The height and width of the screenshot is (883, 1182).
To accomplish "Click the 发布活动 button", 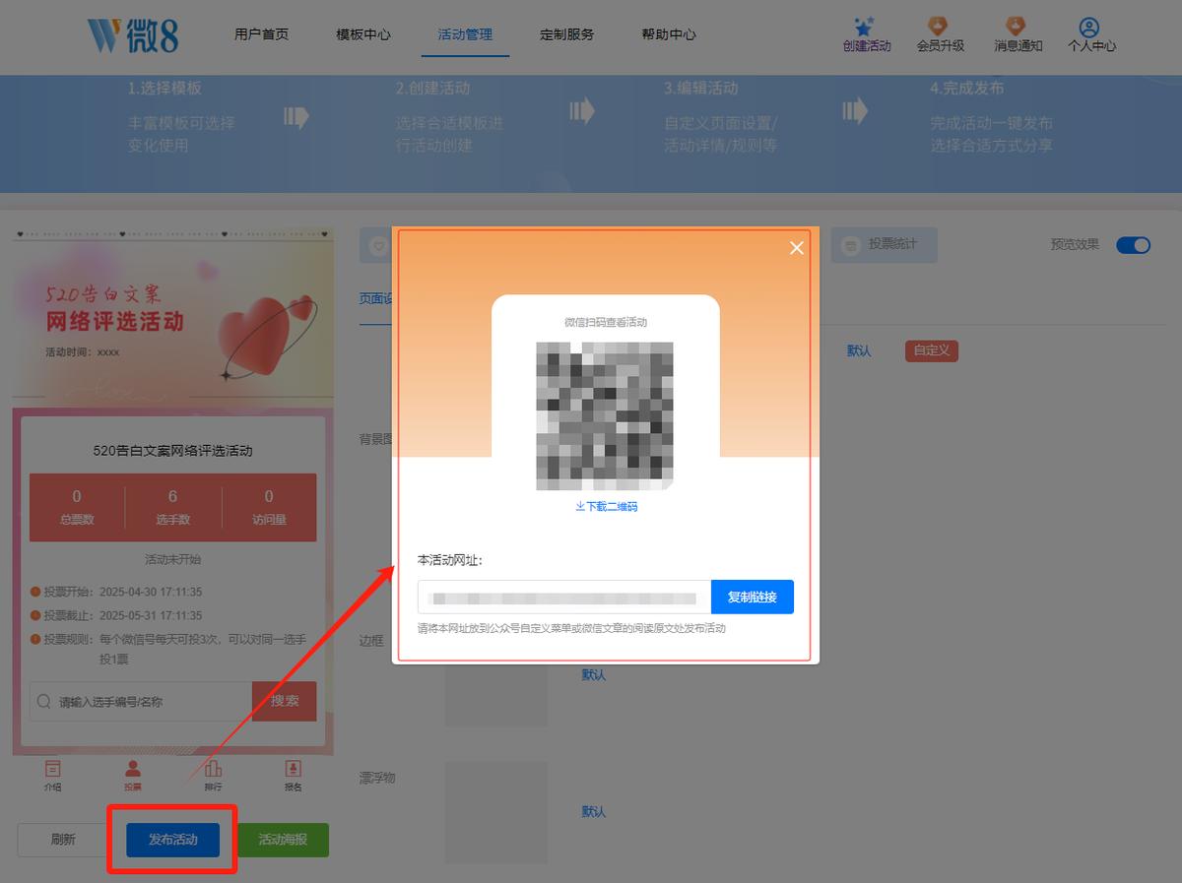I will pos(172,840).
